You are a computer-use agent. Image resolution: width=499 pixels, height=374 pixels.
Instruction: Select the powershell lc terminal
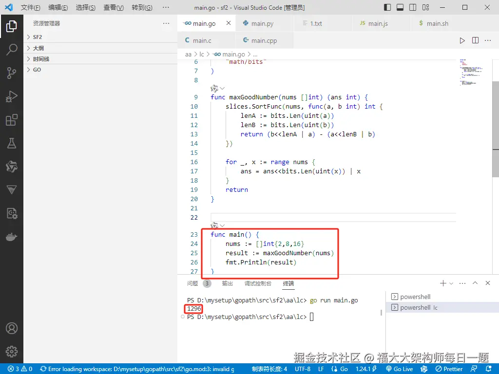coord(442,307)
